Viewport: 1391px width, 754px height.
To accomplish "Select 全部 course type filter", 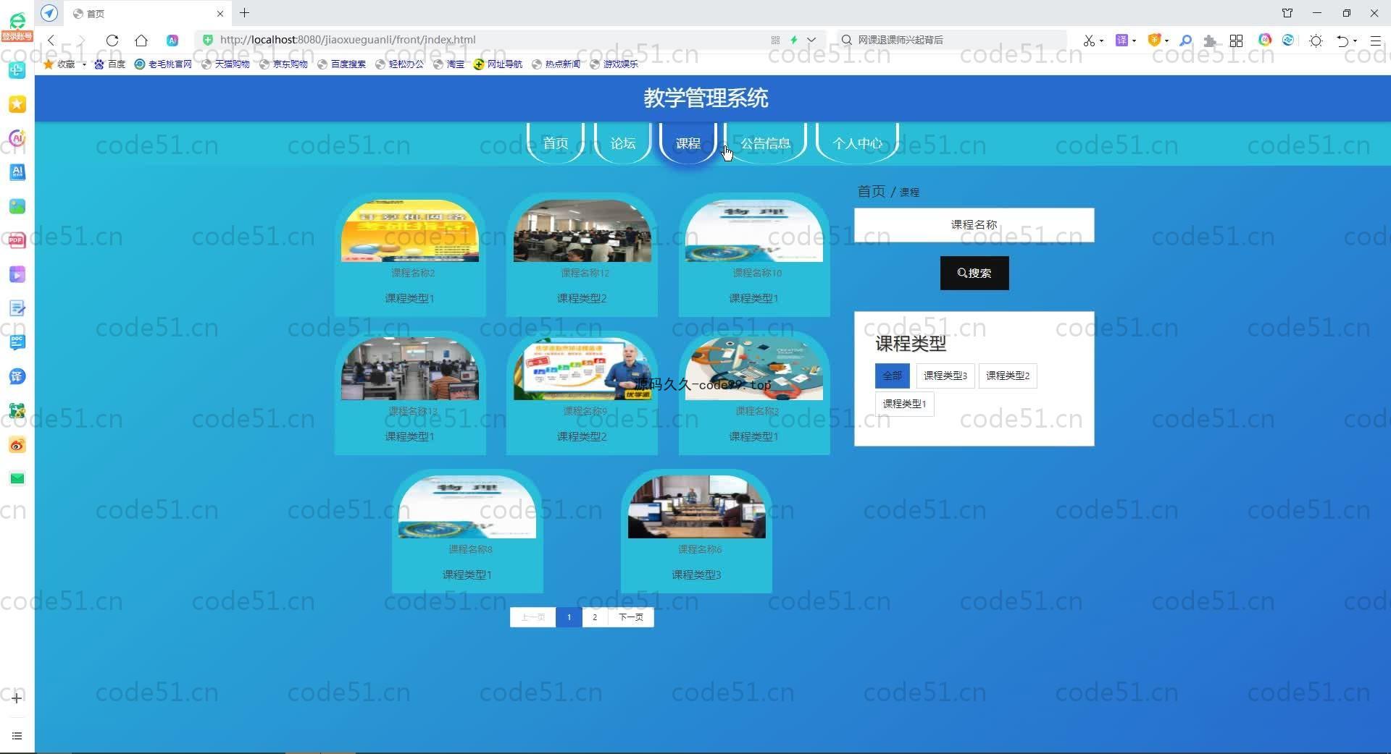I will [x=892, y=376].
